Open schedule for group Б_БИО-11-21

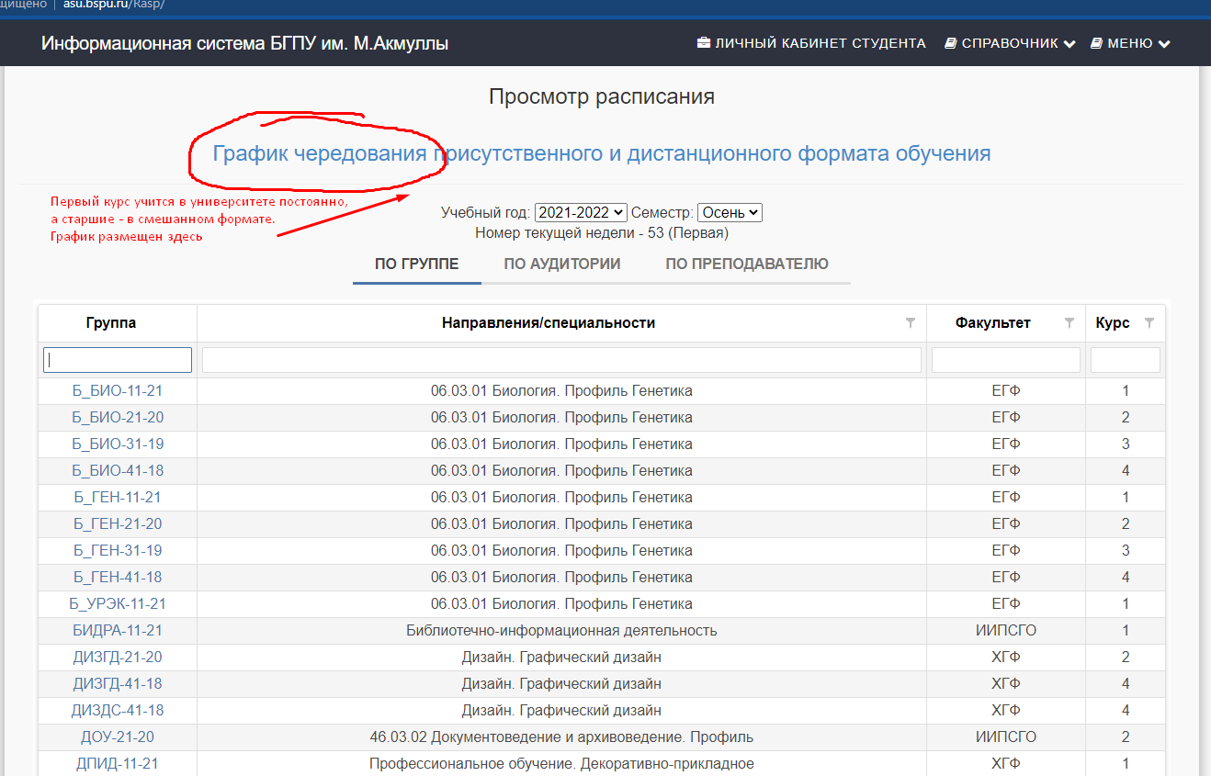[x=118, y=391]
